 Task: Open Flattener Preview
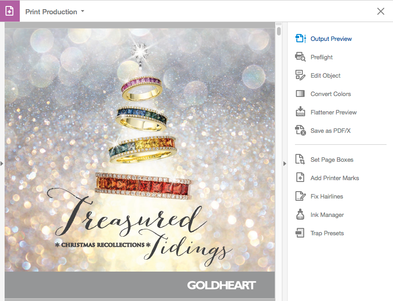334,112
